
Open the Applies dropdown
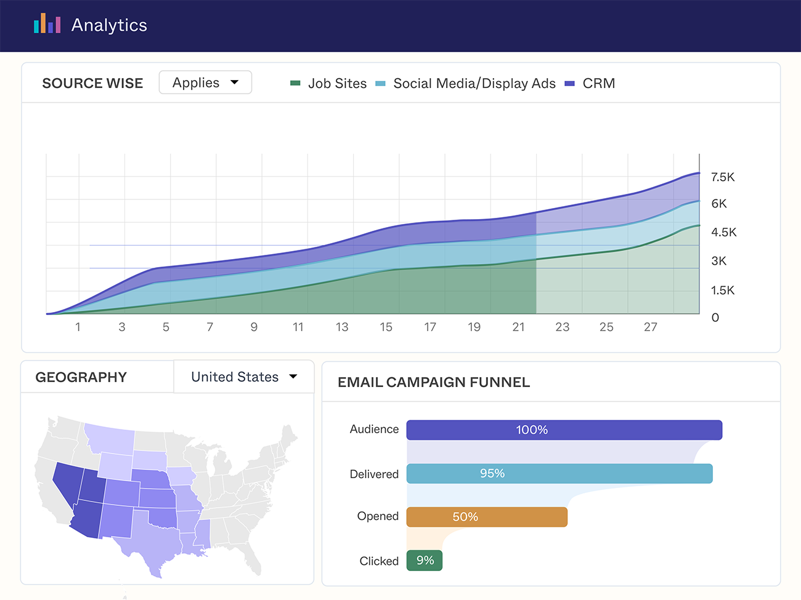pyautogui.click(x=205, y=82)
